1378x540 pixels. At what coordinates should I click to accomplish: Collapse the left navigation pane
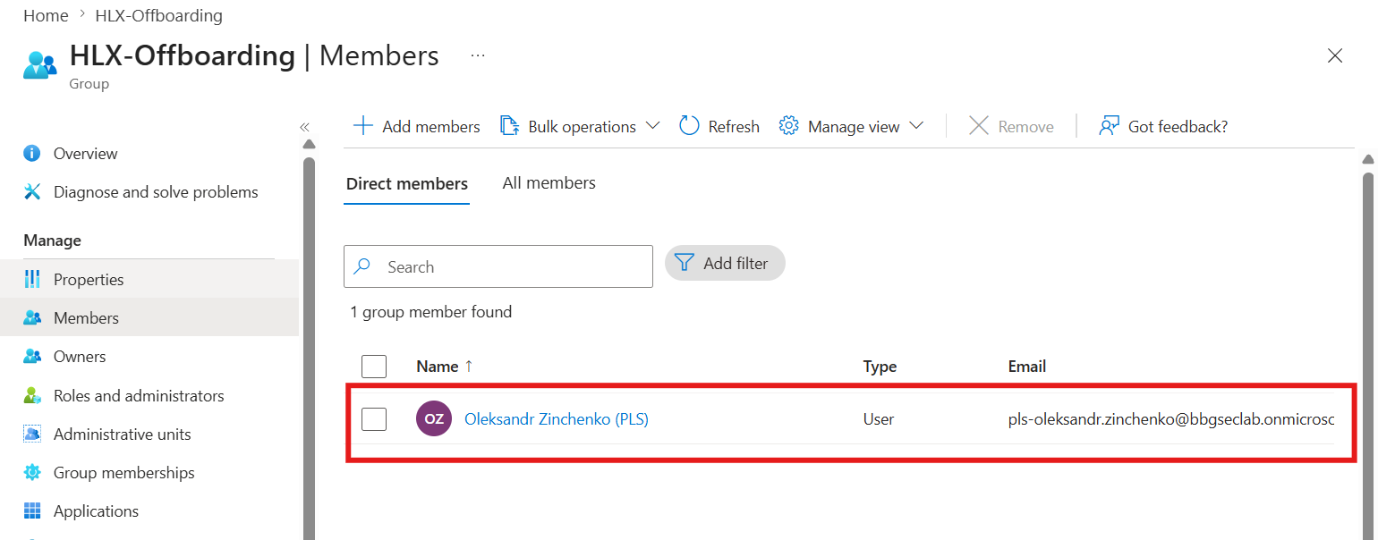(x=304, y=127)
